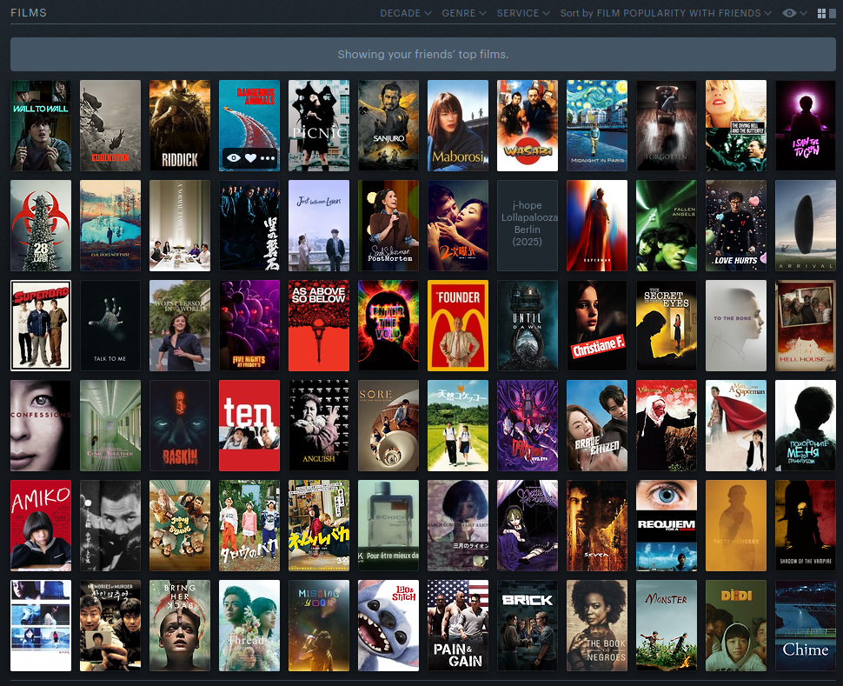Open the Lilo & Stitch poster
Viewport: 843px width, 686px height.
(x=388, y=626)
